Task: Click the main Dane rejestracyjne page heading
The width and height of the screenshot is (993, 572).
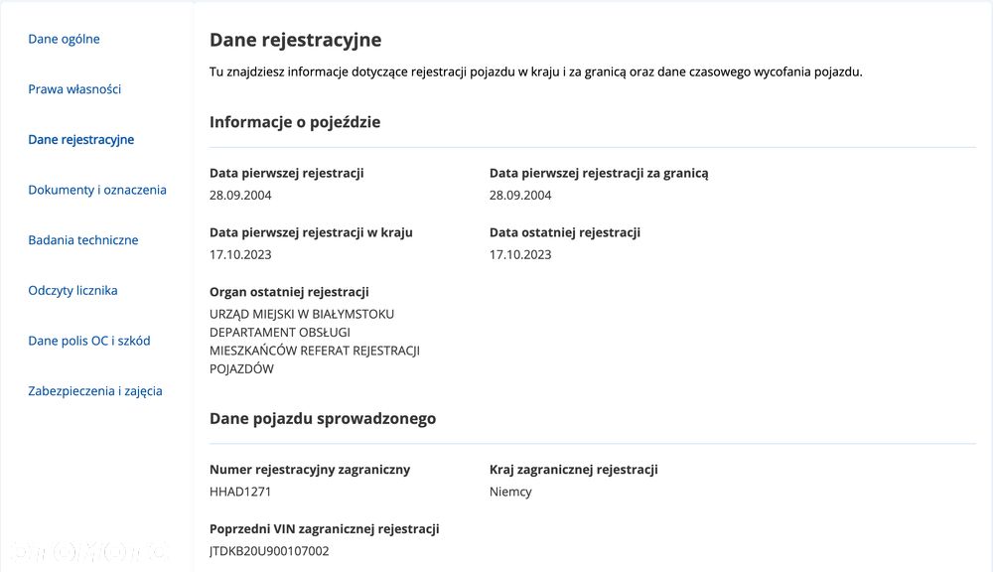Action: [295, 41]
